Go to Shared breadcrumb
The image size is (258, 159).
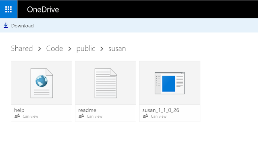point(22,49)
